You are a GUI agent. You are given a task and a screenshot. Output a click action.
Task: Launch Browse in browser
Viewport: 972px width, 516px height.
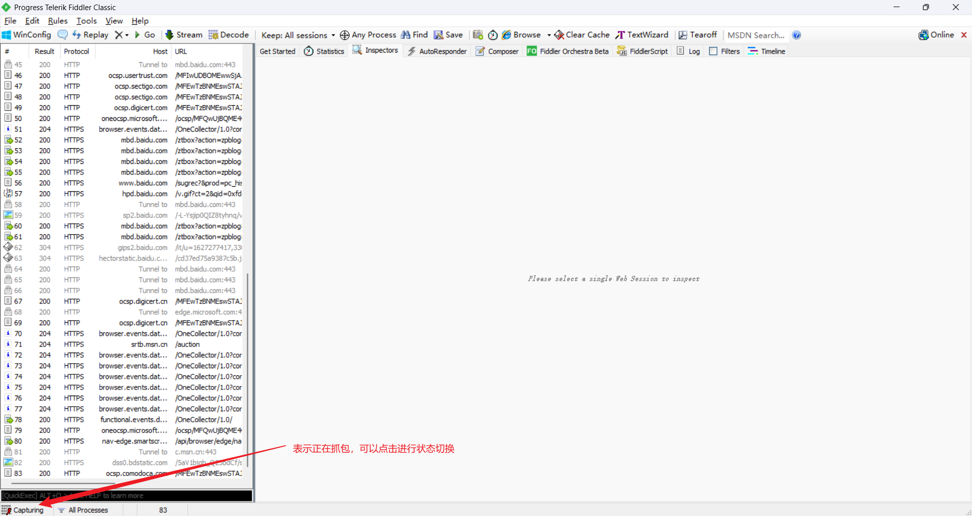point(521,35)
